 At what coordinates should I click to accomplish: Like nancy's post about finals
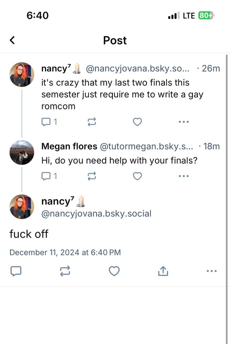click(x=138, y=122)
